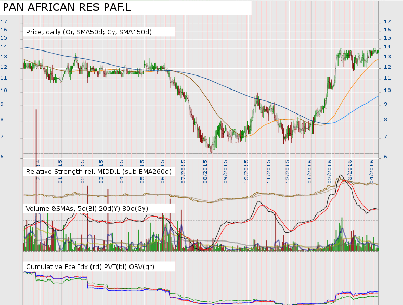Select the 09/2015 date axis label
Viewport: 403px width, 305px height.
(226, 172)
